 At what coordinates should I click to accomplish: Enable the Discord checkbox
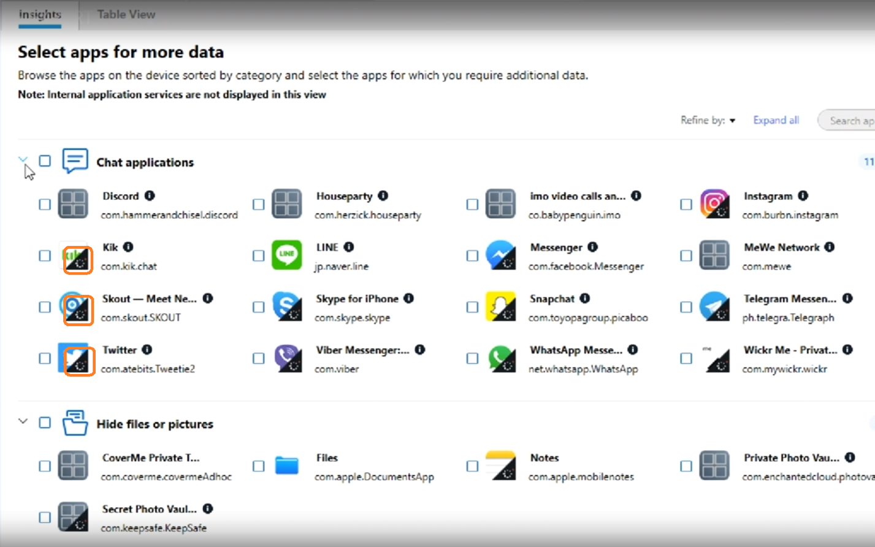(x=44, y=204)
